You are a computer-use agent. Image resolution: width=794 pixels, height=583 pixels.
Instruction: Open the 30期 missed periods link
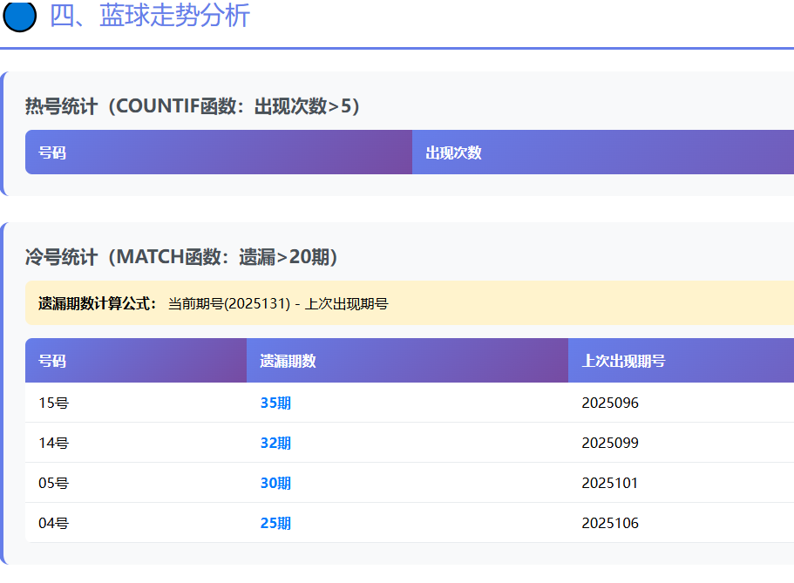tap(275, 483)
